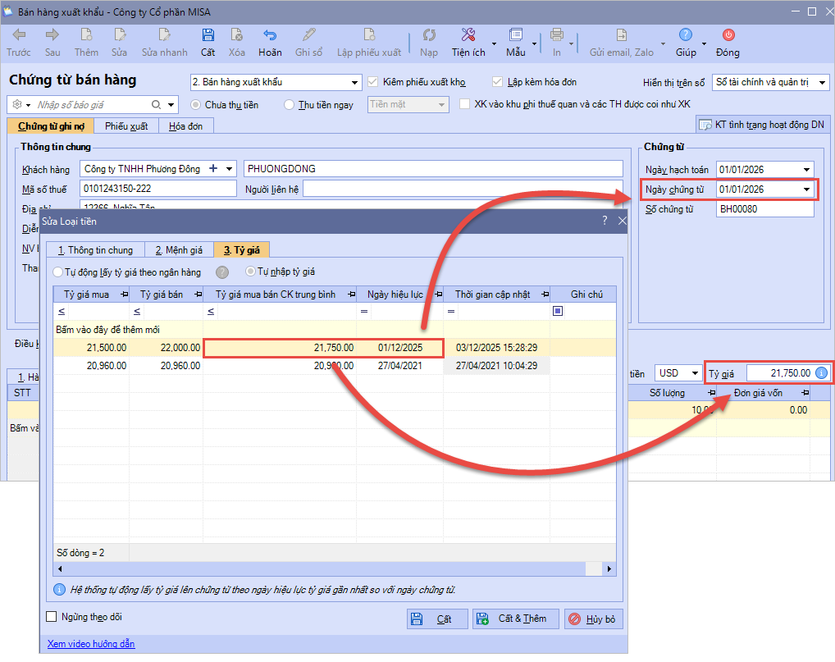Screen dimensions: 835x662
Task: Open the Tiện ích tools icon
Action: click(468, 35)
